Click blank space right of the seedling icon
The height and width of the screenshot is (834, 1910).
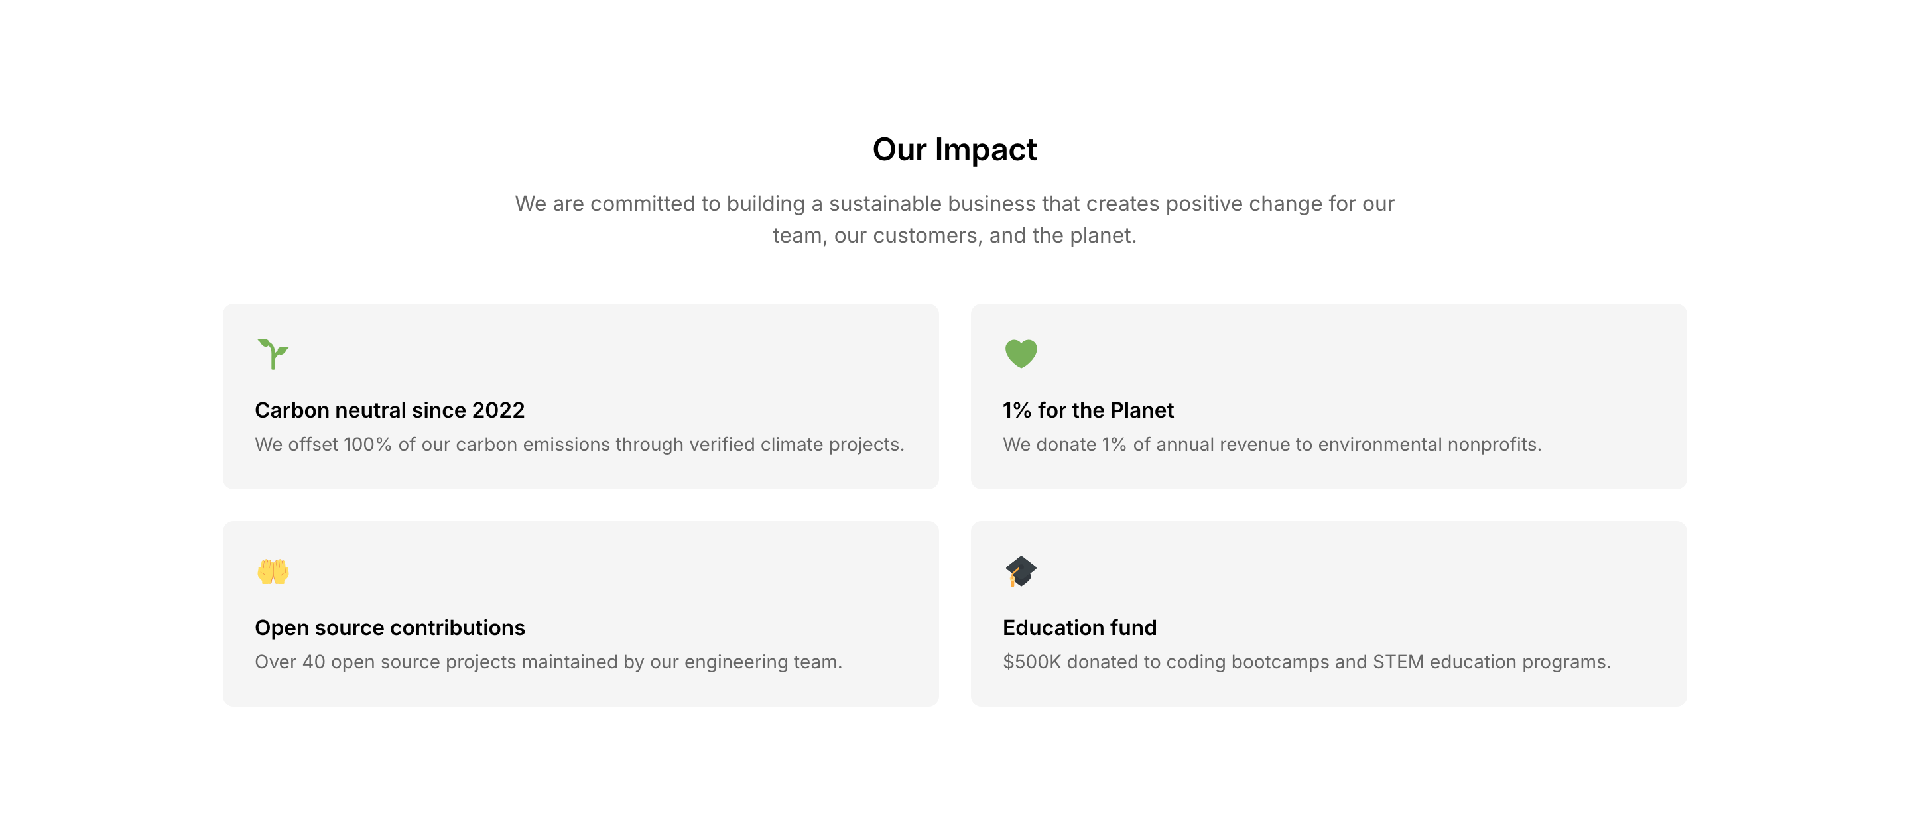tap(593, 353)
